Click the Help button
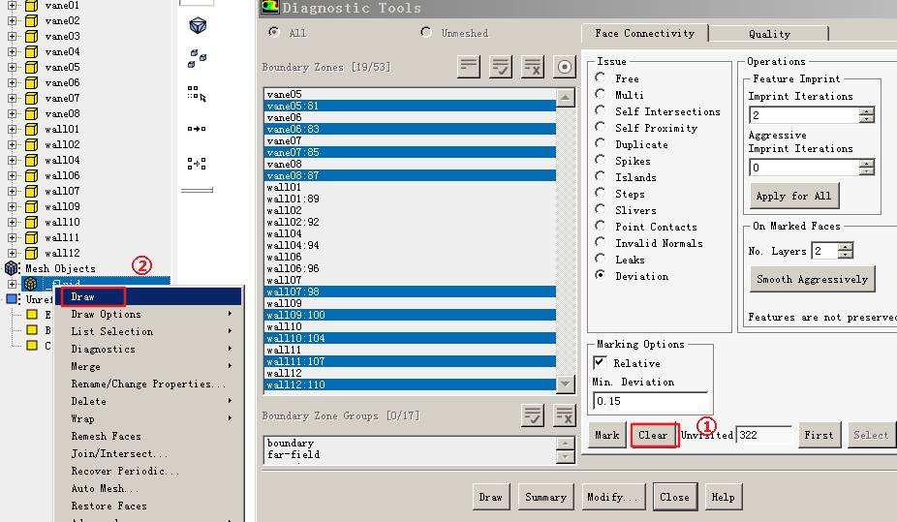Viewport: 897px width, 522px height. (723, 497)
